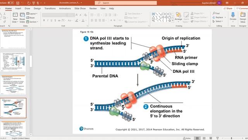Click the Copy icon
The height and width of the screenshot is (140, 248).
tap(4, 17)
